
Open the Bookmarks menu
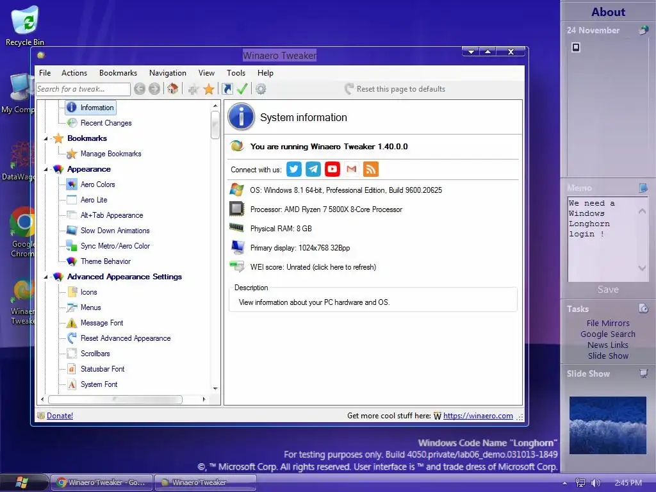(x=118, y=73)
